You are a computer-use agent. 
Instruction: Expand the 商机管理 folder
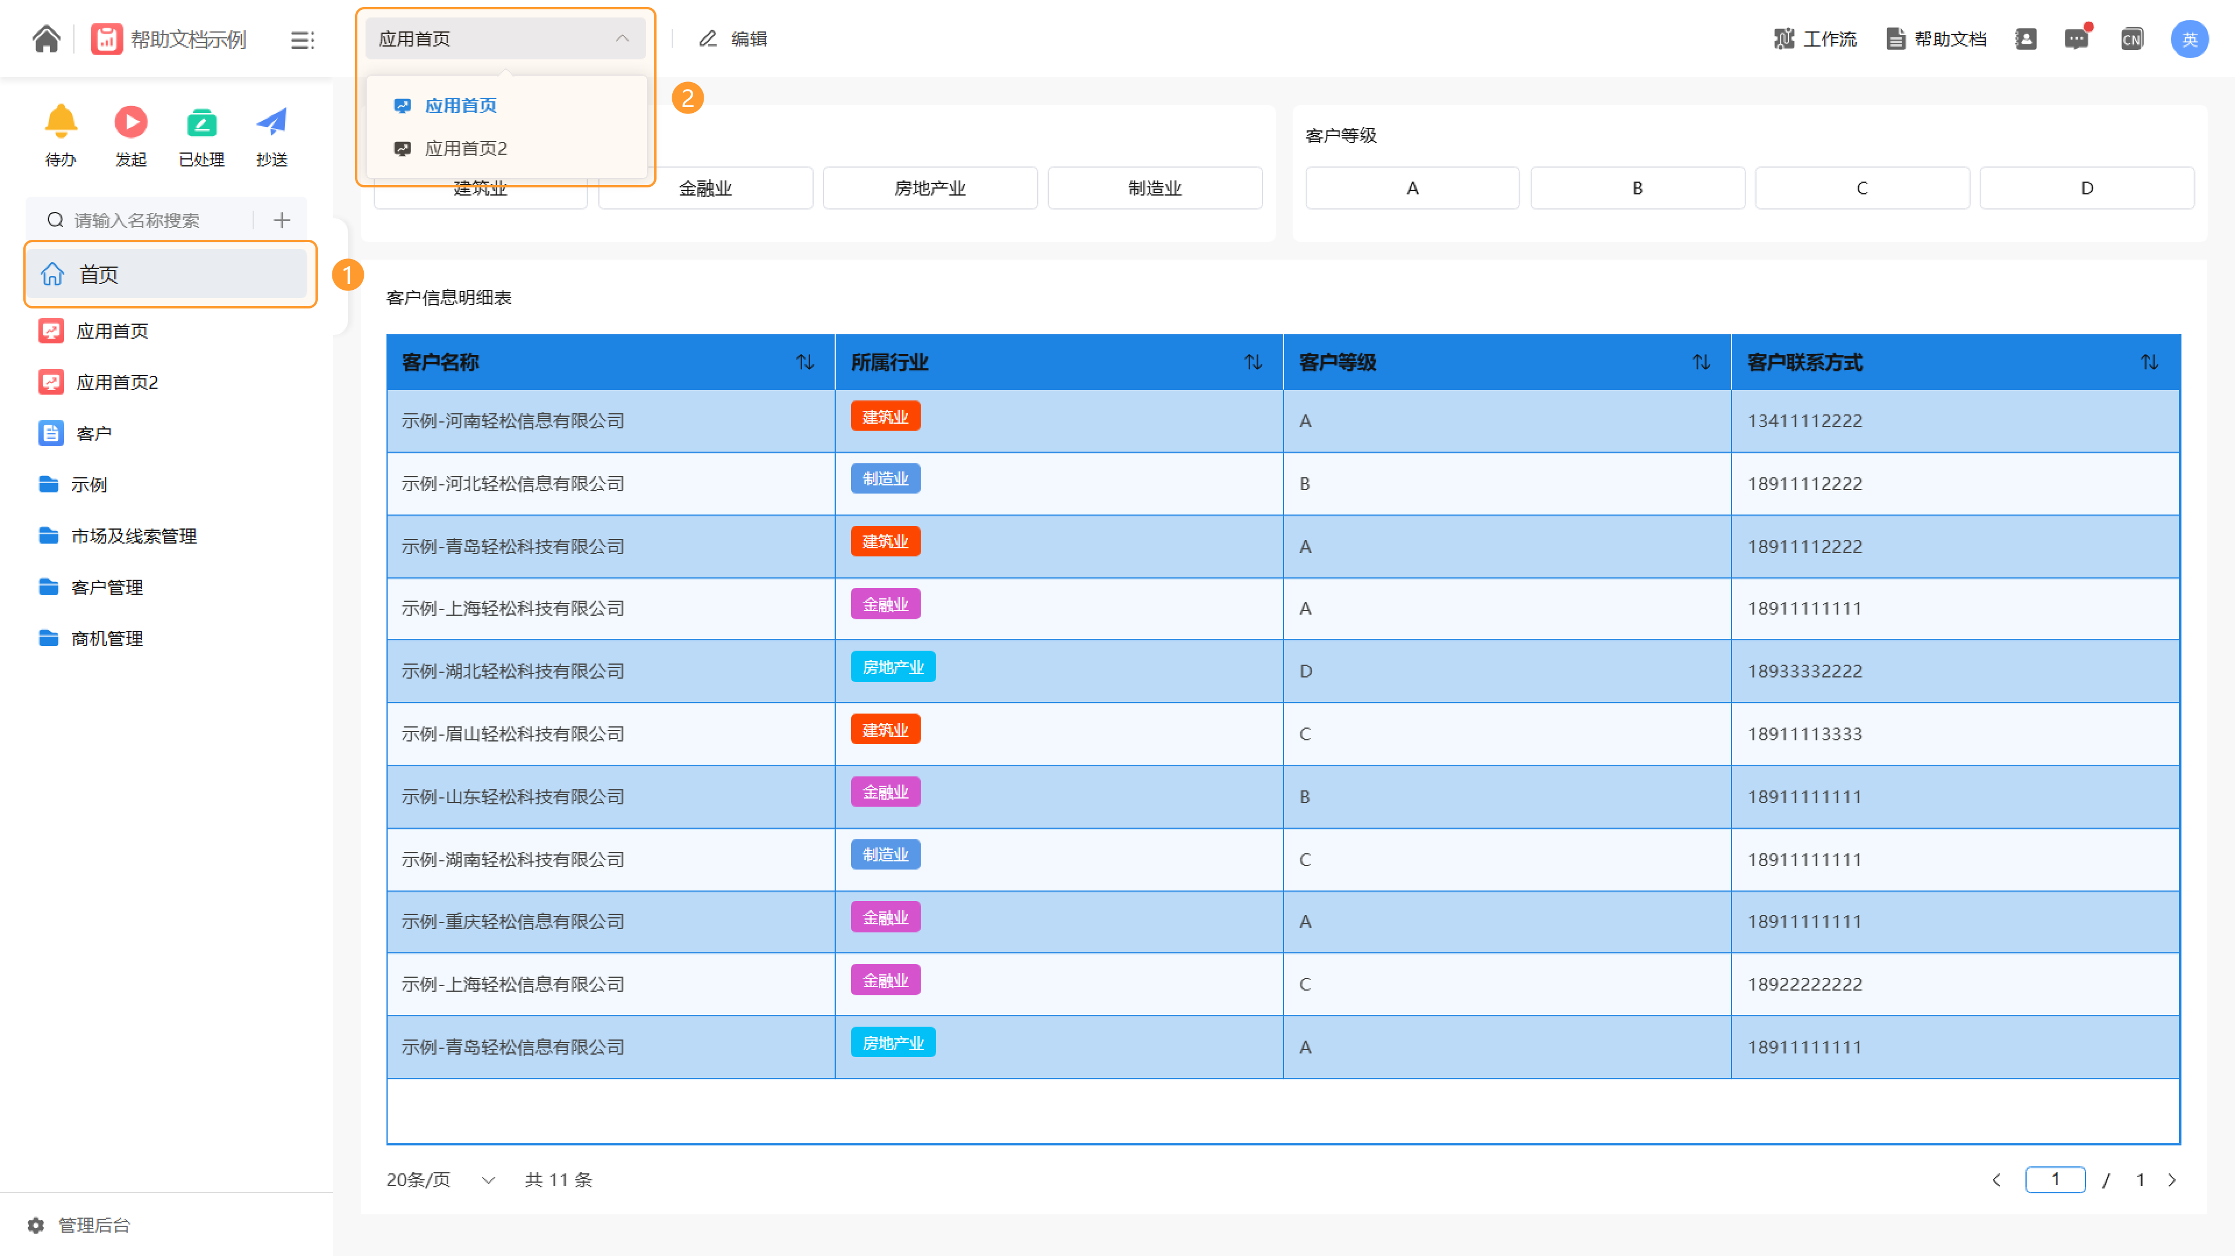(x=166, y=638)
